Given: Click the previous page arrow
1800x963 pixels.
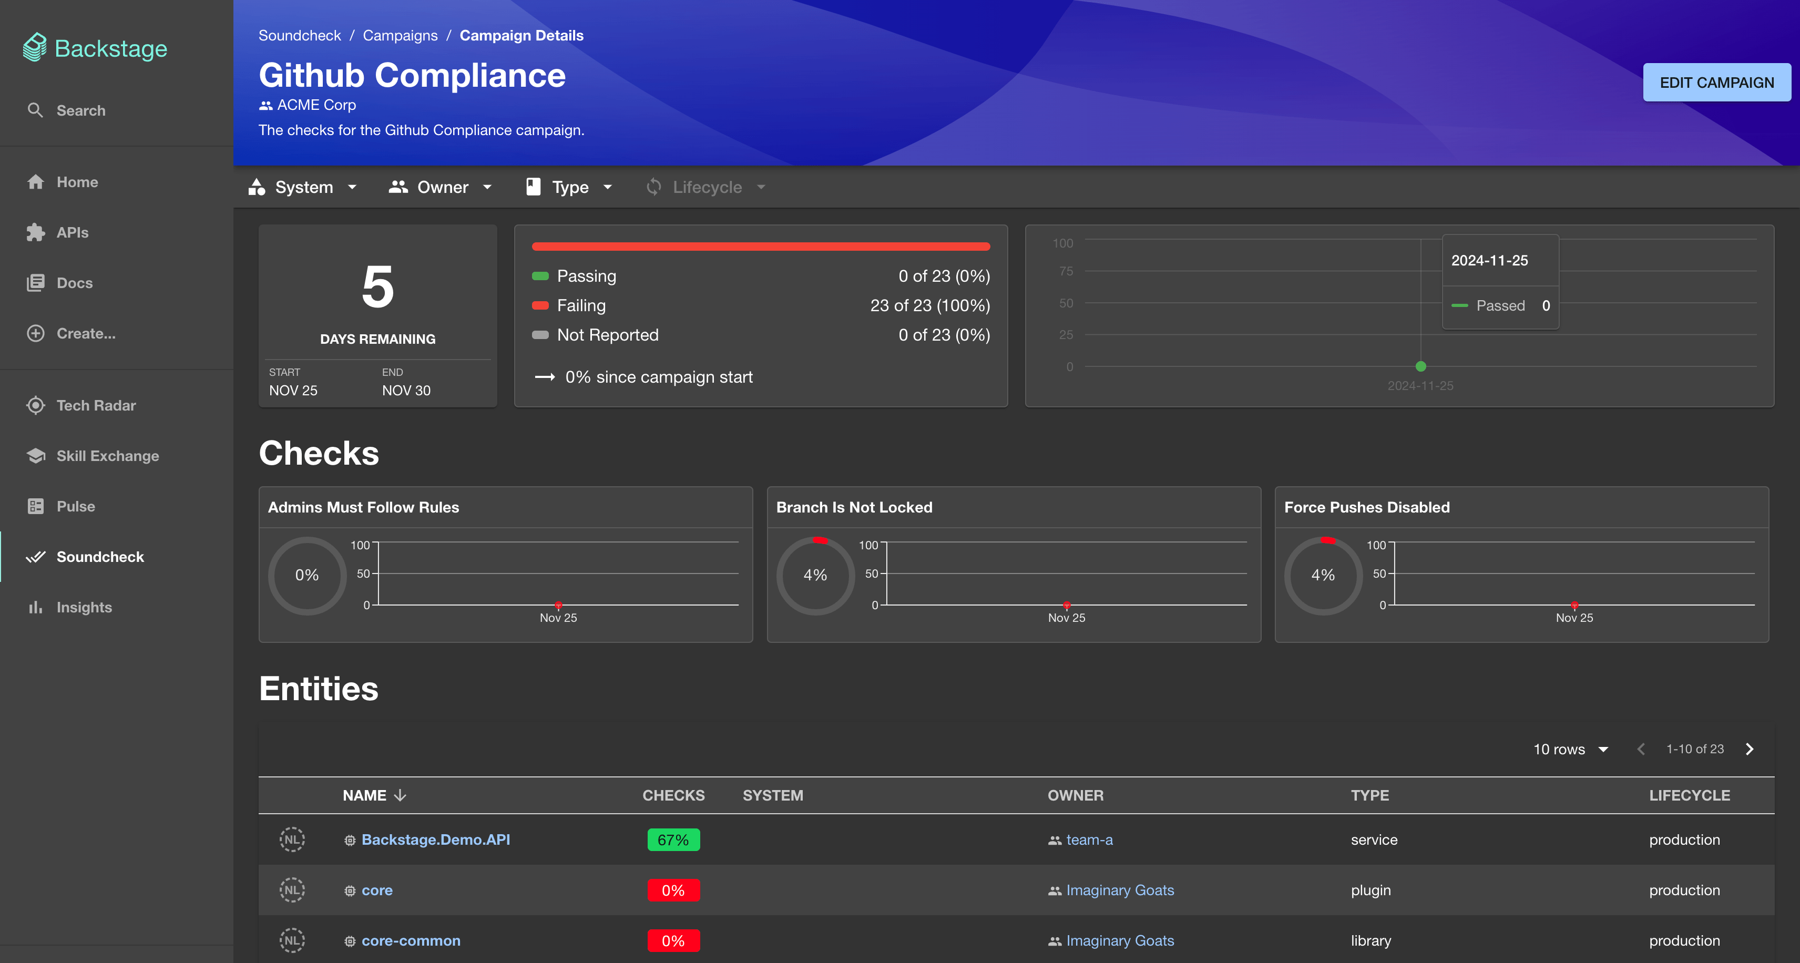Looking at the screenshot, I should (x=1641, y=749).
